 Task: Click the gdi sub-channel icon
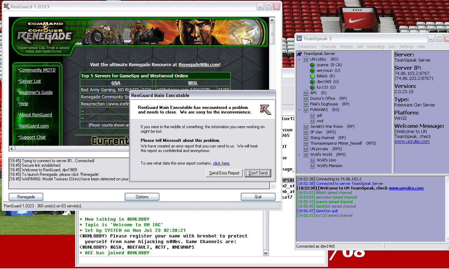[x=313, y=115]
